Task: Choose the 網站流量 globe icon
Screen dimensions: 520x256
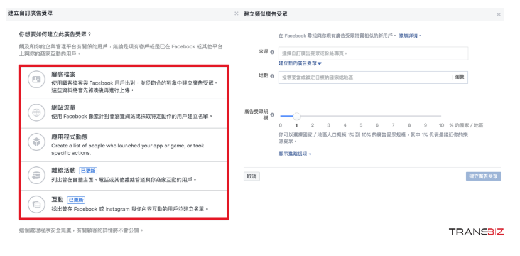Action: coord(36,112)
